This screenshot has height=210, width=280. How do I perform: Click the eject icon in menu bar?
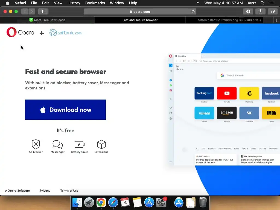pos(198,3)
